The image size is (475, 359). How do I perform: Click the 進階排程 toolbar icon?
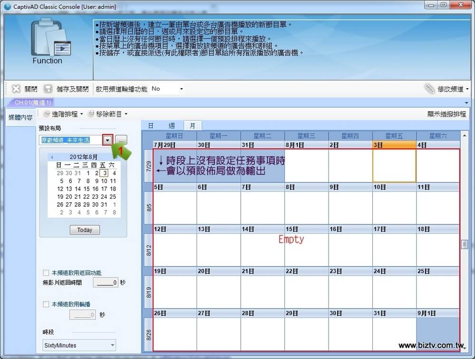(47, 114)
